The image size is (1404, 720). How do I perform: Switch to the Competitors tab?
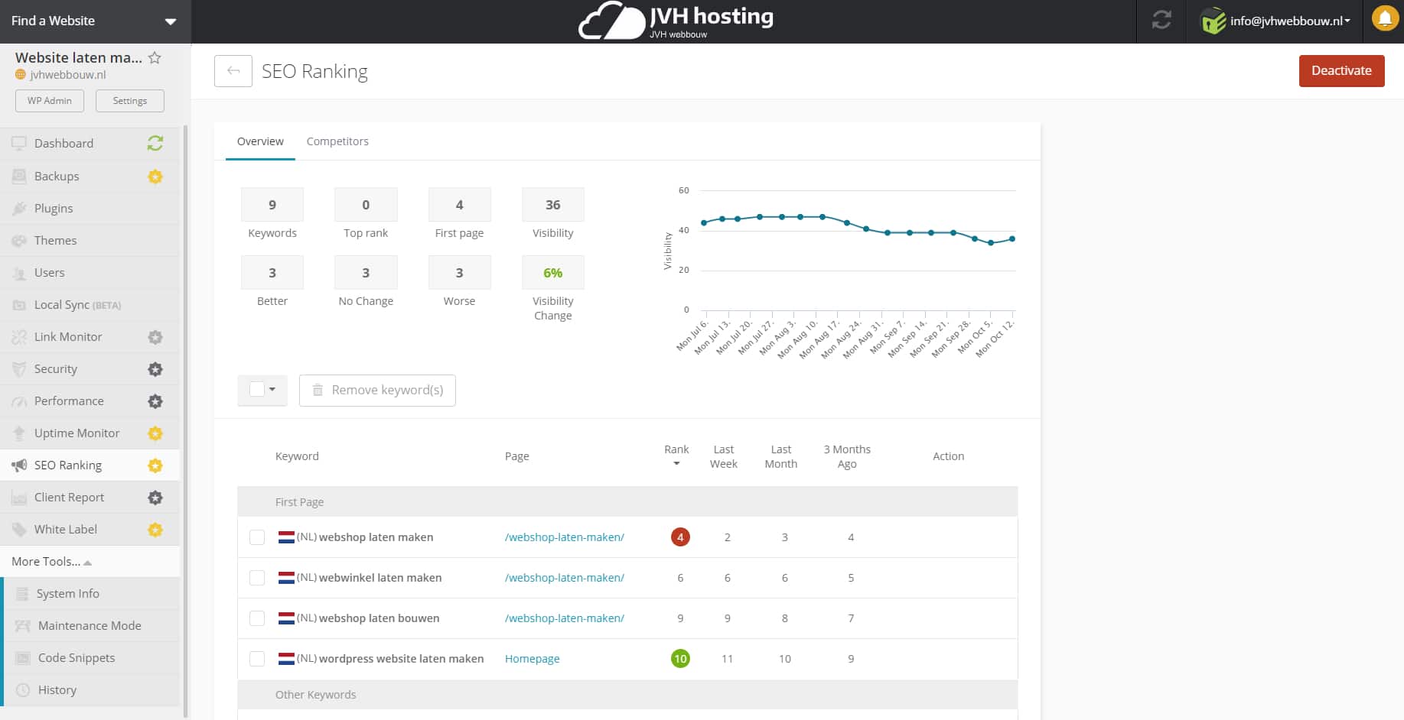coord(337,141)
